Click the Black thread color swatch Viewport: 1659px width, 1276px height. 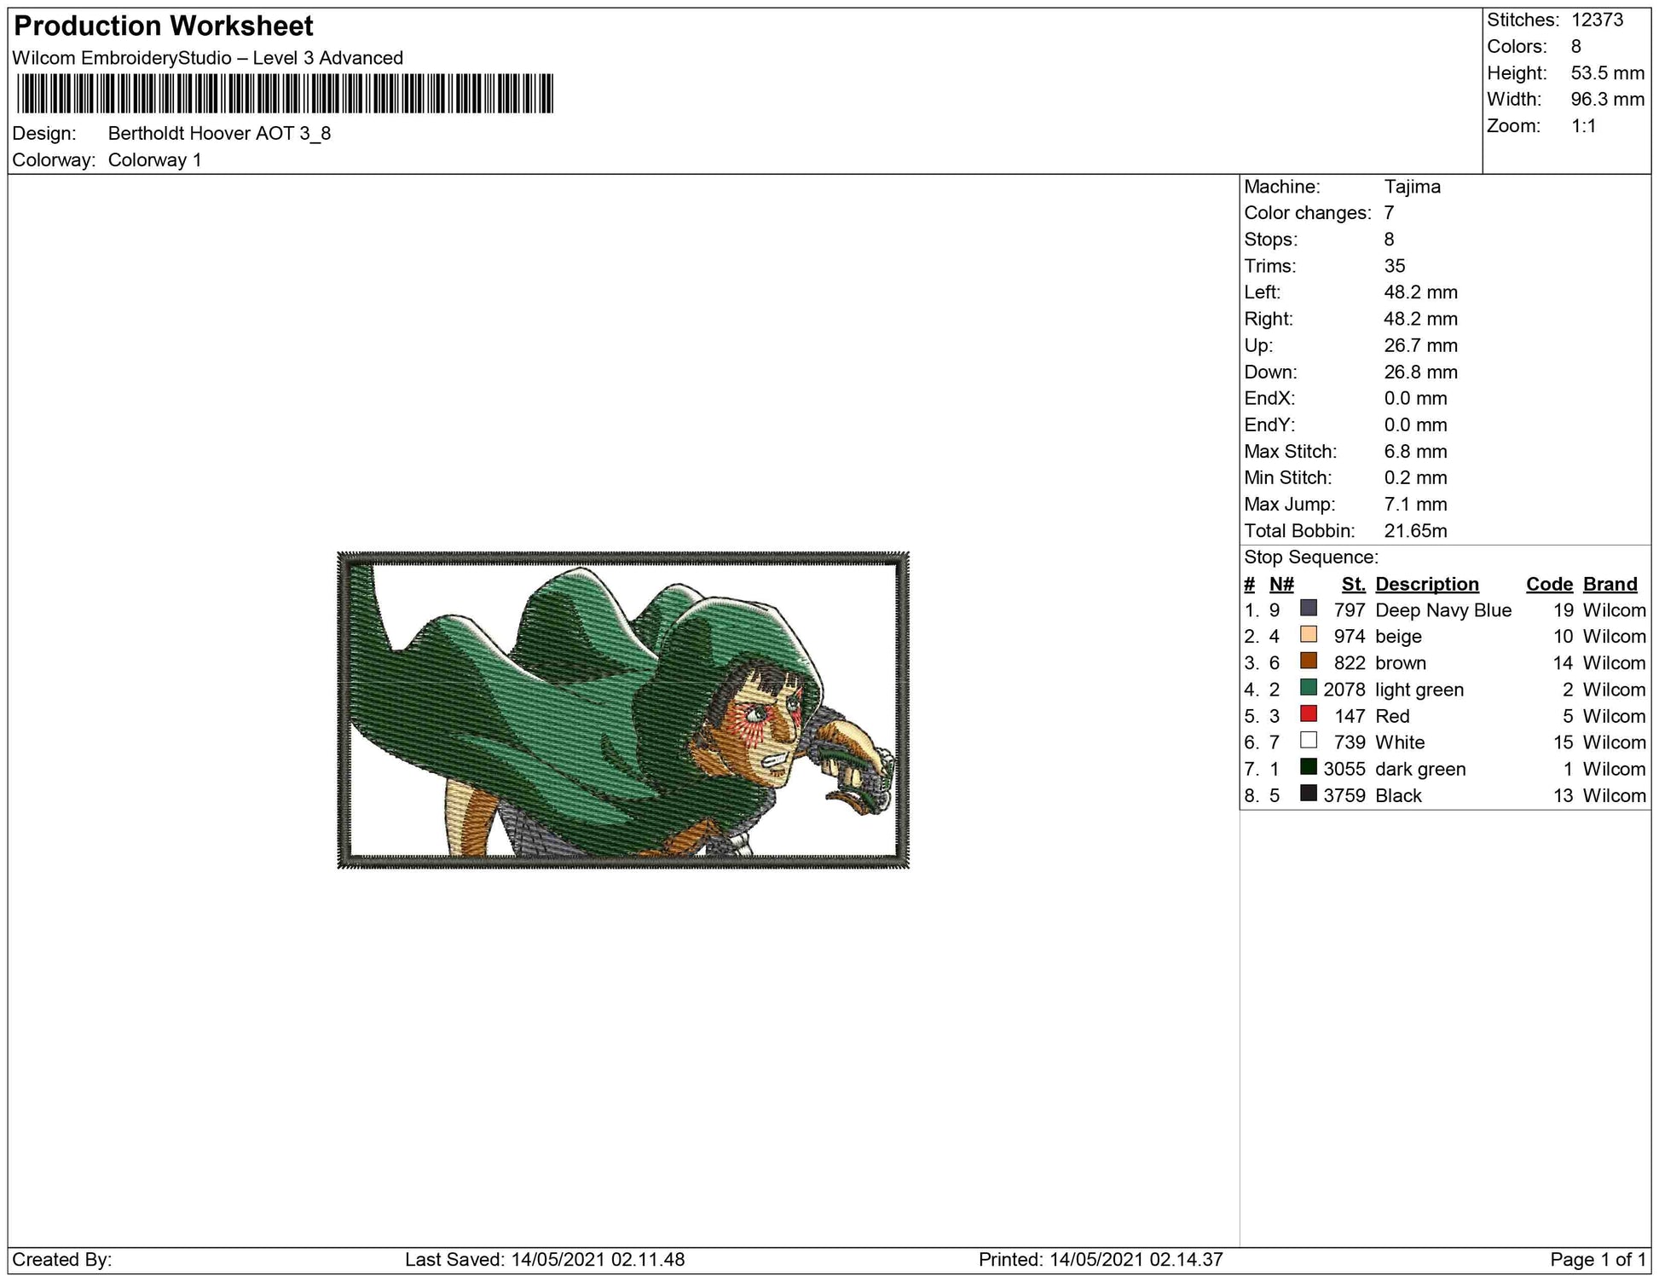(1308, 794)
